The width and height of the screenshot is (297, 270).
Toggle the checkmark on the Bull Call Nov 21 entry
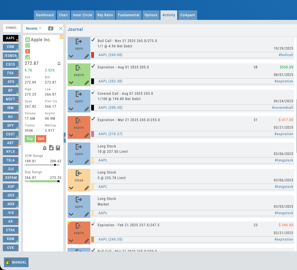click(x=93, y=40)
